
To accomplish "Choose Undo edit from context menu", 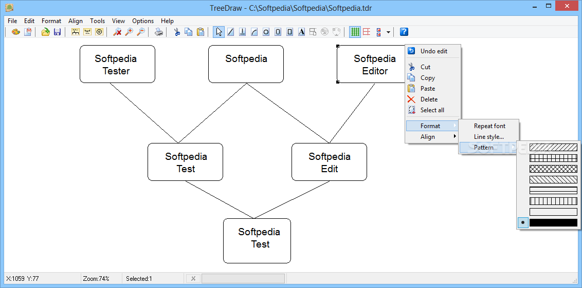I will pyautogui.click(x=432, y=51).
